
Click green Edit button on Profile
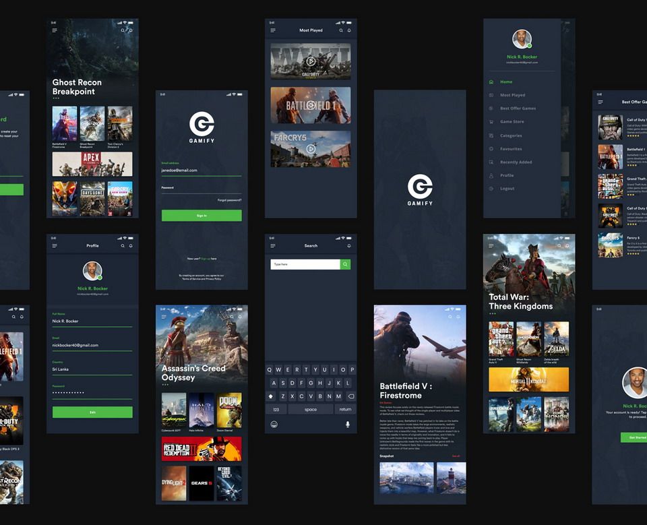pyautogui.click(x=92, y=412)
